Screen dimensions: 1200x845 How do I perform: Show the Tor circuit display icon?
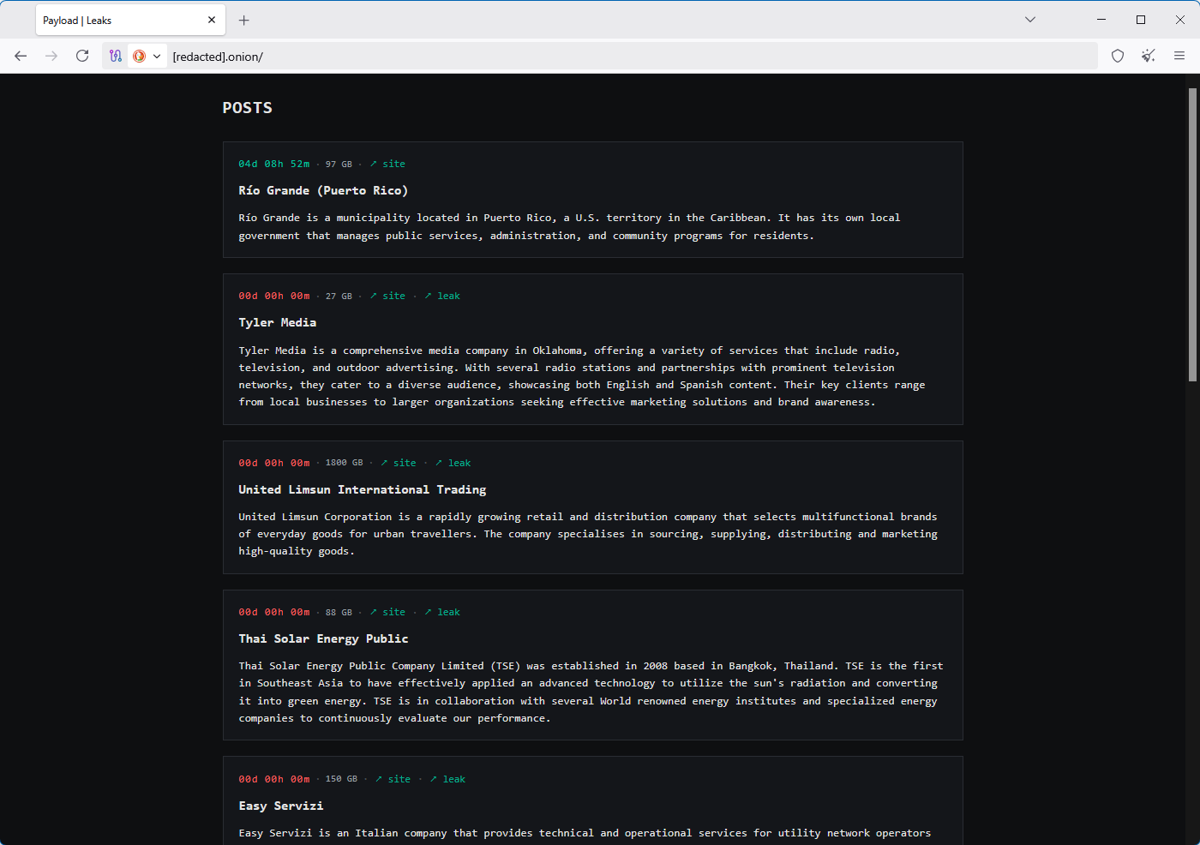click(116, 57)
